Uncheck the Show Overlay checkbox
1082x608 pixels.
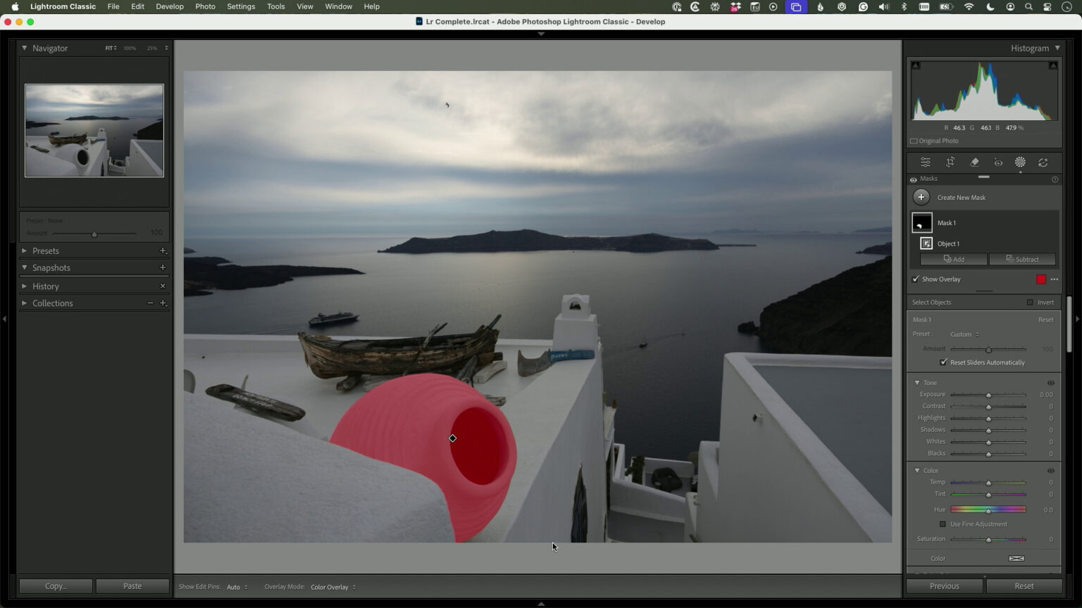click(915, 279)
